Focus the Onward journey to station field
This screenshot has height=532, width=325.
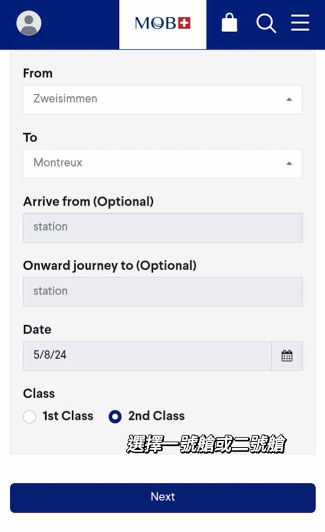pyautogui.click(x=162, y=292)
